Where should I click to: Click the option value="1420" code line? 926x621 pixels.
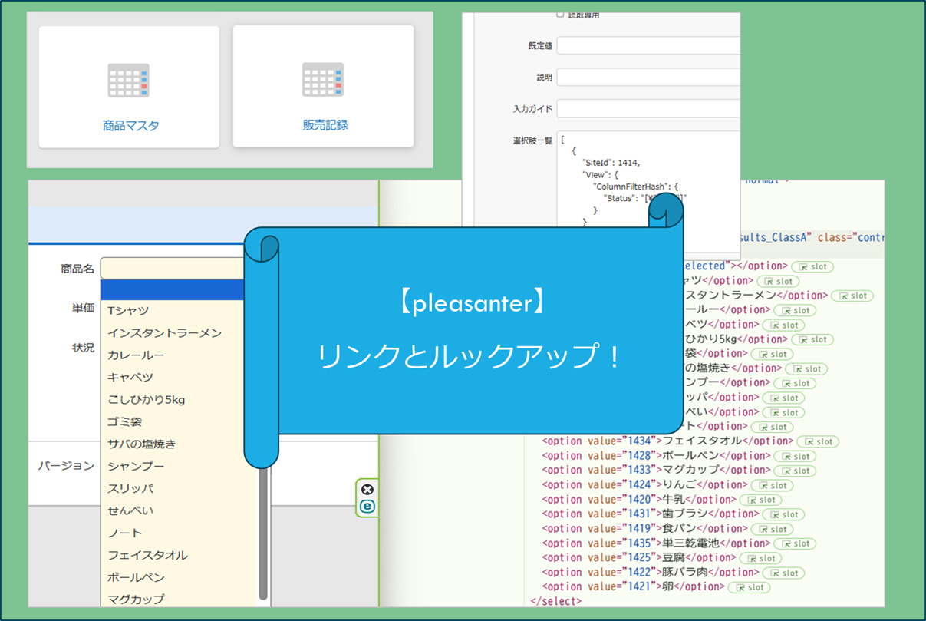[x=639, y=500]
